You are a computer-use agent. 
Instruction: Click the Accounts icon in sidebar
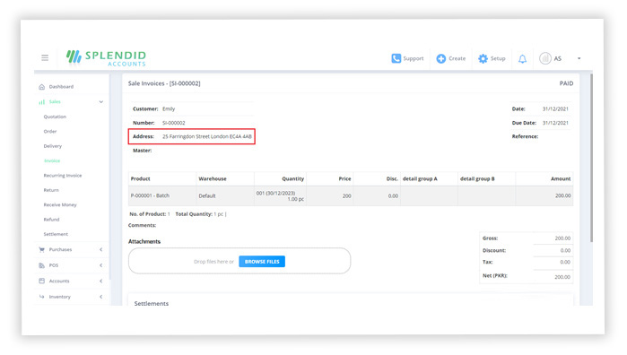[41, 281]
